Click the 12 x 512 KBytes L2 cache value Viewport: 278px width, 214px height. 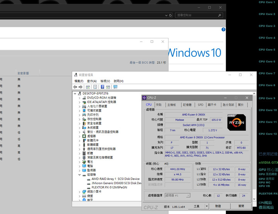221,180
